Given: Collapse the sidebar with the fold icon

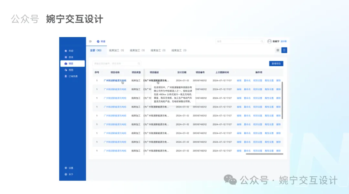Looking at the screenshot, I should [x=90, y=41].
